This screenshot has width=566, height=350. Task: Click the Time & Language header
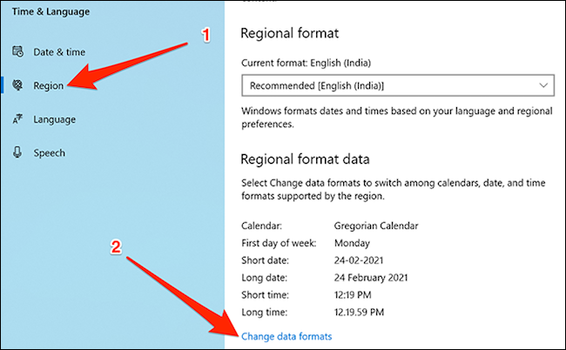tap(51, 12)
